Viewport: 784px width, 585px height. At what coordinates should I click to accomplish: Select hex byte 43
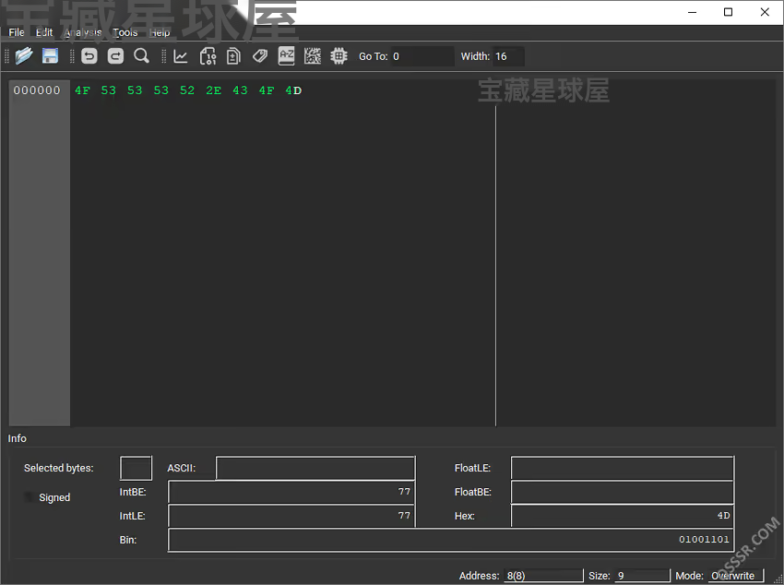tap(240, 90)
